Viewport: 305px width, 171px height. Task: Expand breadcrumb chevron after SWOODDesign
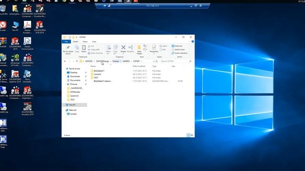[x=111, y=61]
